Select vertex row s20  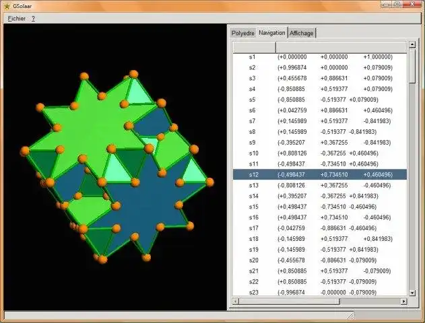(x=320, y=260)
